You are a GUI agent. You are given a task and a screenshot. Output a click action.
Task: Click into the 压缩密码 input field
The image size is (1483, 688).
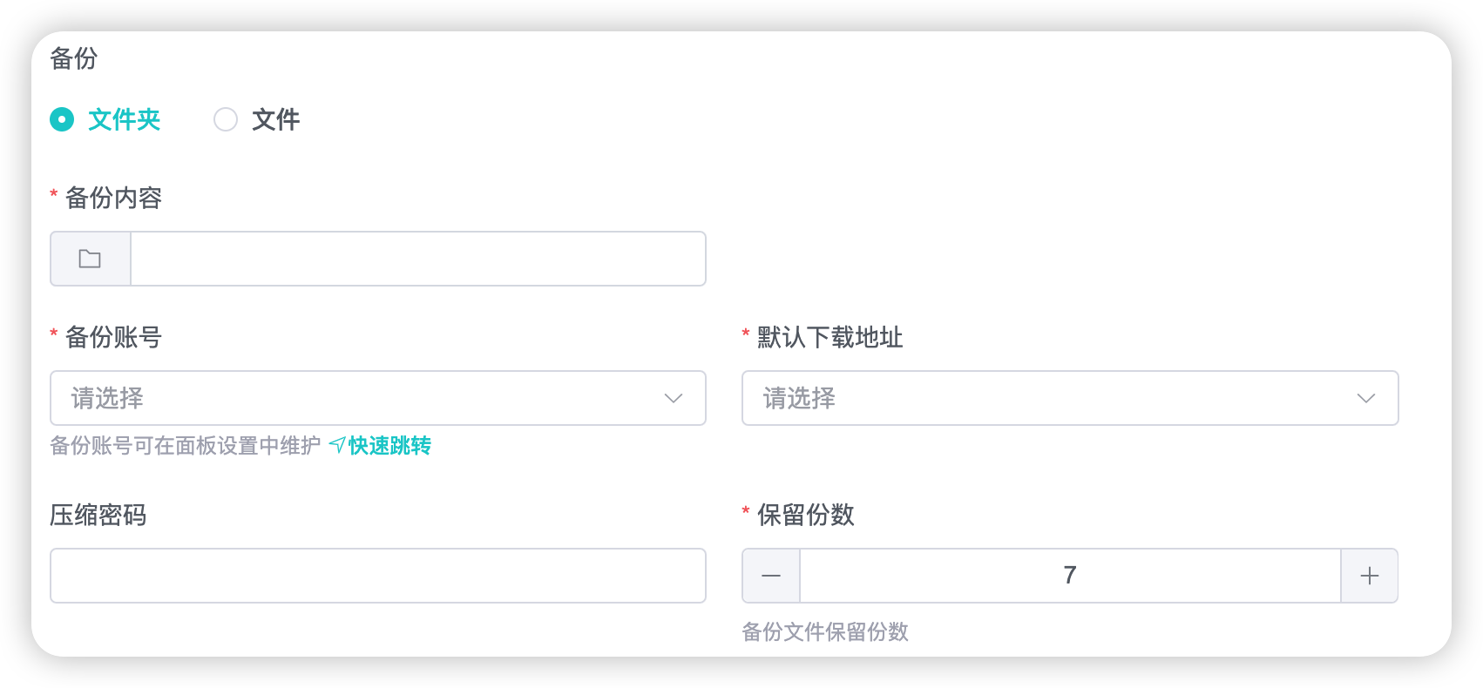click(377, 576)
